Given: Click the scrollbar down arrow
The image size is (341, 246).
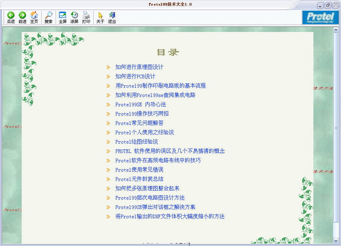Looking at the screenshot, I should pos(336,241).
